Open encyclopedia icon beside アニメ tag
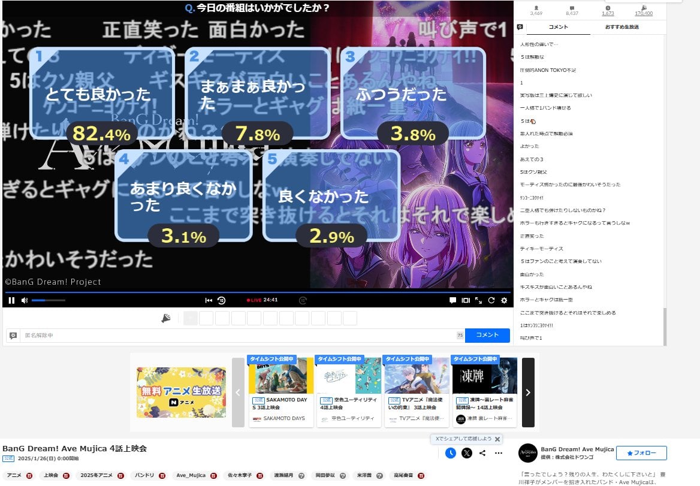This screenshot has width=700, height=486. pos(29,476)
